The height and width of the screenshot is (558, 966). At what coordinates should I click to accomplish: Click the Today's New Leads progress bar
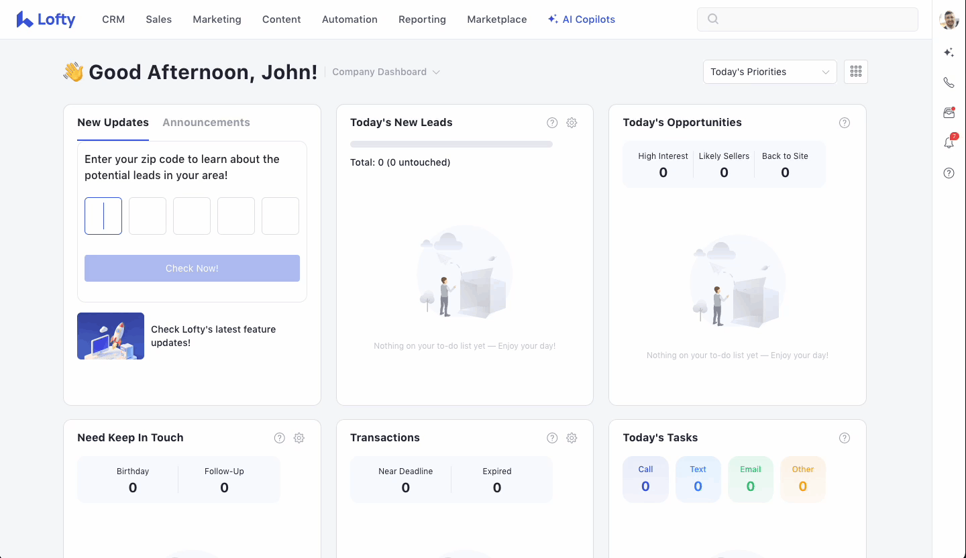[x=451, y=144]
